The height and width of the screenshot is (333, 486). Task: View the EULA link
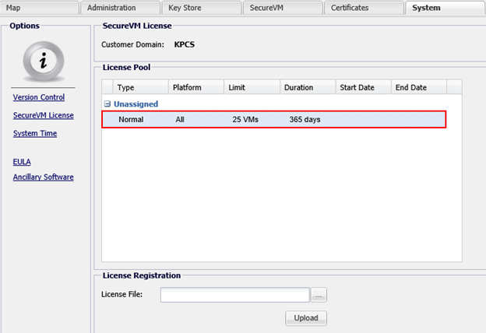click(x=22, y=162)
